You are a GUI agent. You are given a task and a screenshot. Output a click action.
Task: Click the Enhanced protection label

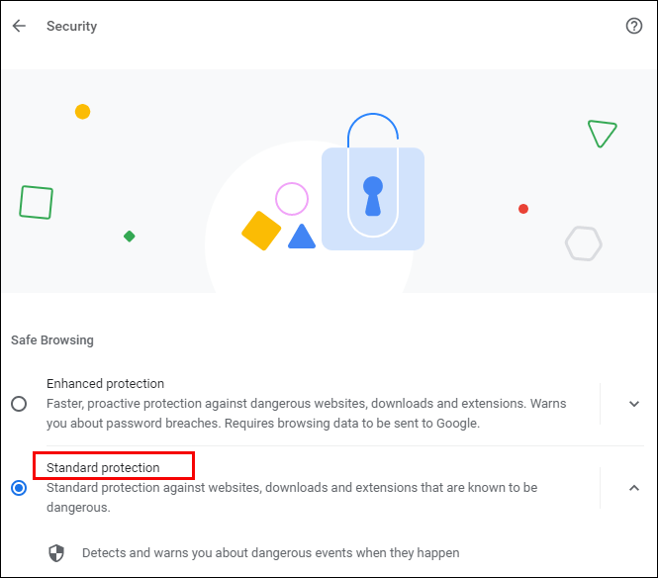[105, 384]
